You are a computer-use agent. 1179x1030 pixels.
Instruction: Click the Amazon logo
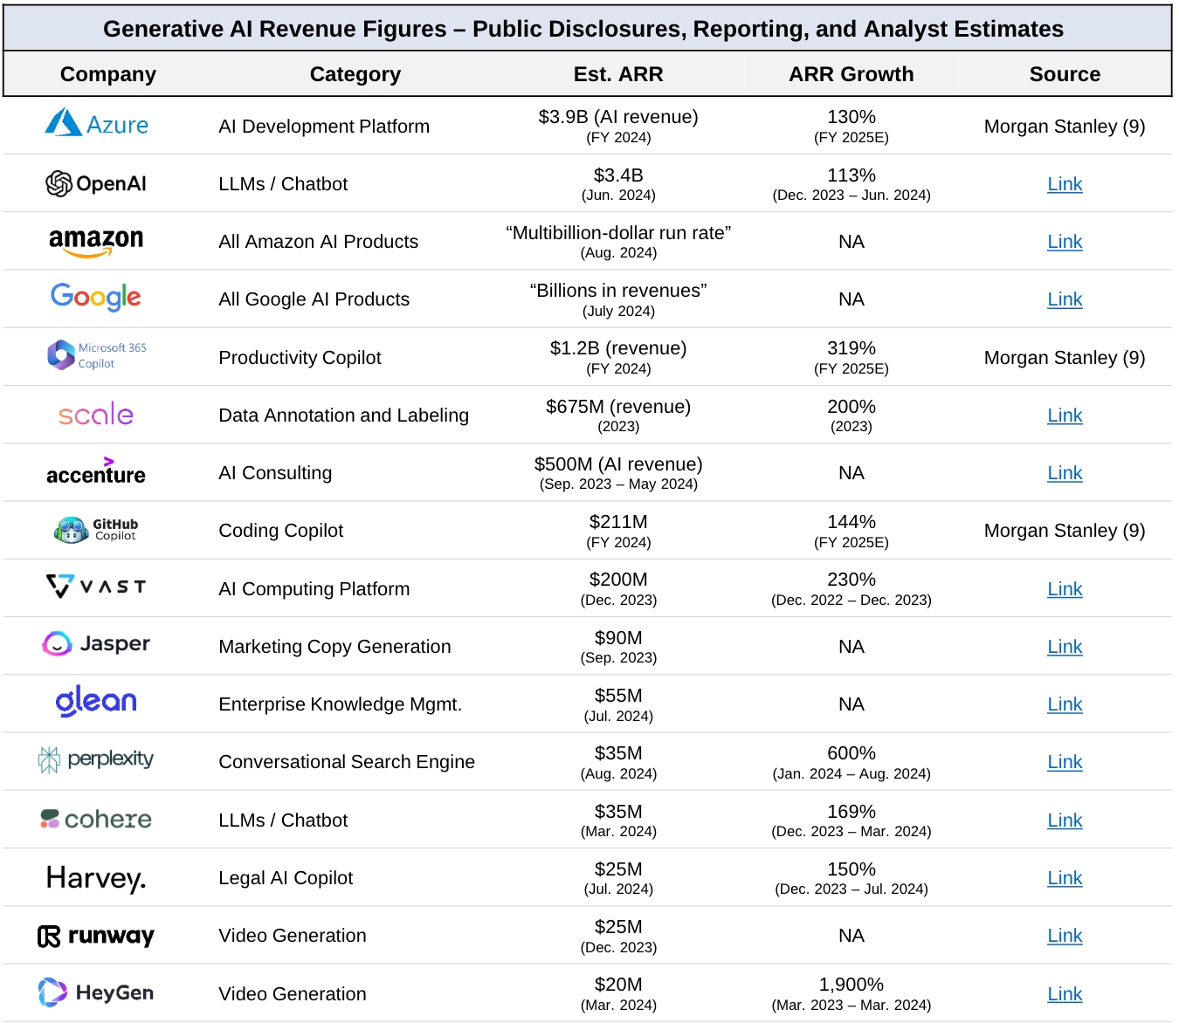click(96, 242)
